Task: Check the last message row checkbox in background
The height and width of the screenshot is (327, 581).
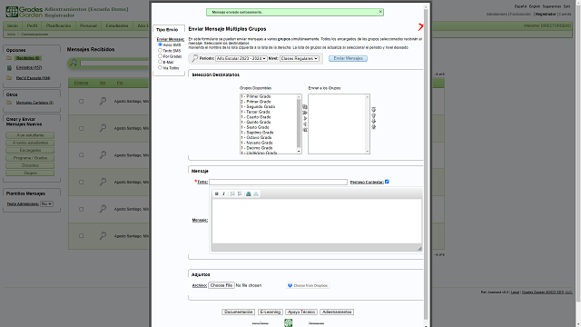Action: [81, 236]
